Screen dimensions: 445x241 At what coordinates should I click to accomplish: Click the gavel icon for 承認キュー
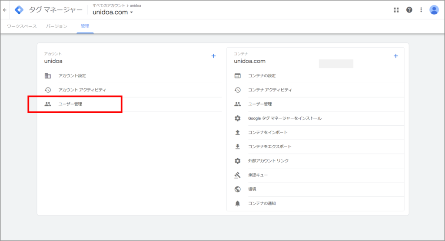click(x=238, y=175)
